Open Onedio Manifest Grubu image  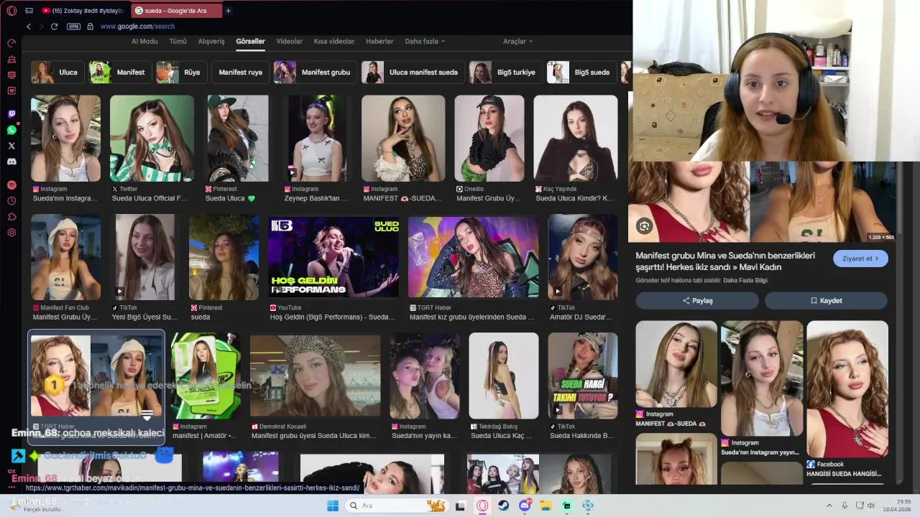point(489,138)
